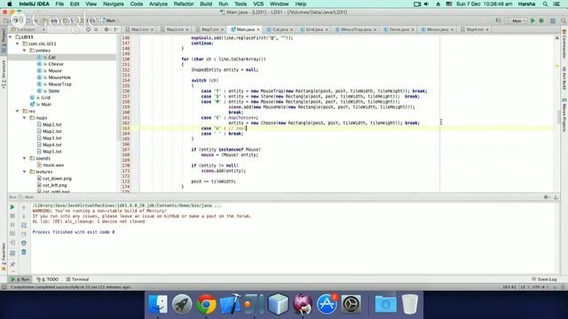Click the file encoding indicator in status bar
This screenshot has width=568, height=319.
coord(539,287)
